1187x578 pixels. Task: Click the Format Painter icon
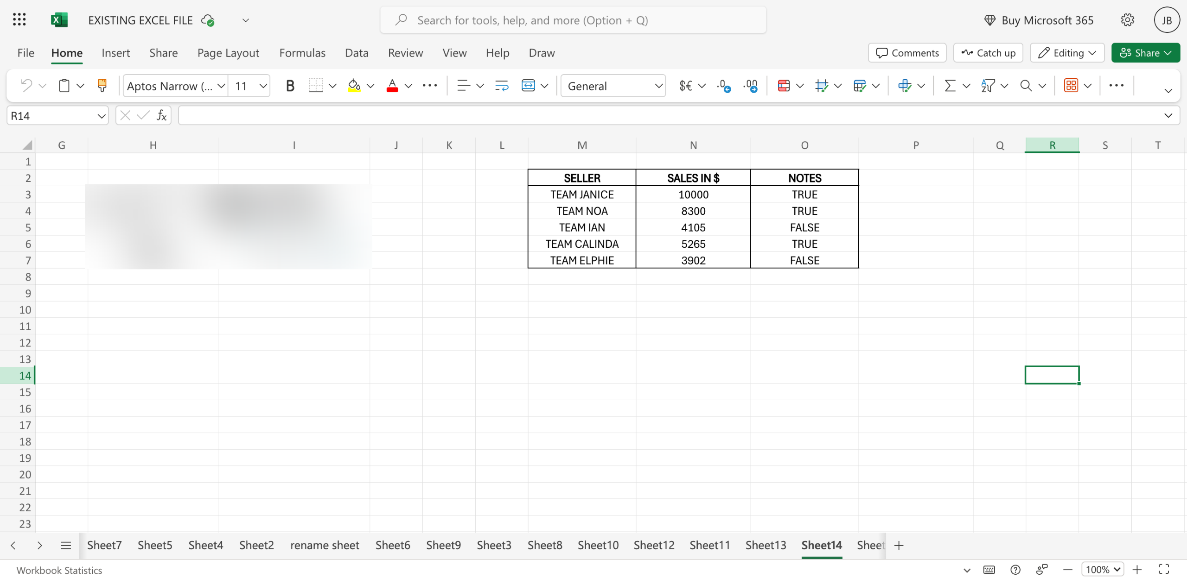102,86
